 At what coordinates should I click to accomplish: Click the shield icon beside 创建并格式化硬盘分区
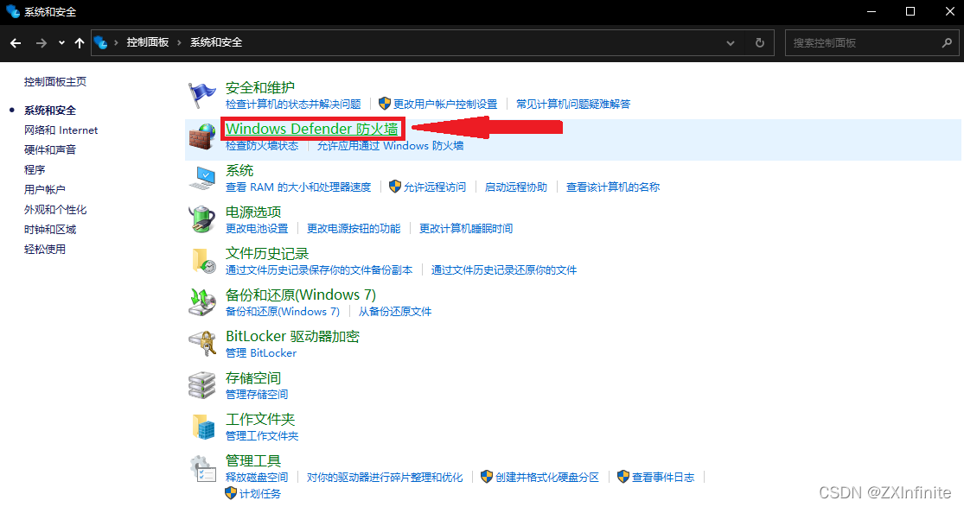(x=486, y=476)
